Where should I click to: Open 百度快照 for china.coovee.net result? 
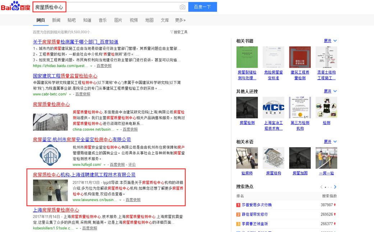[x=130, y=129]
